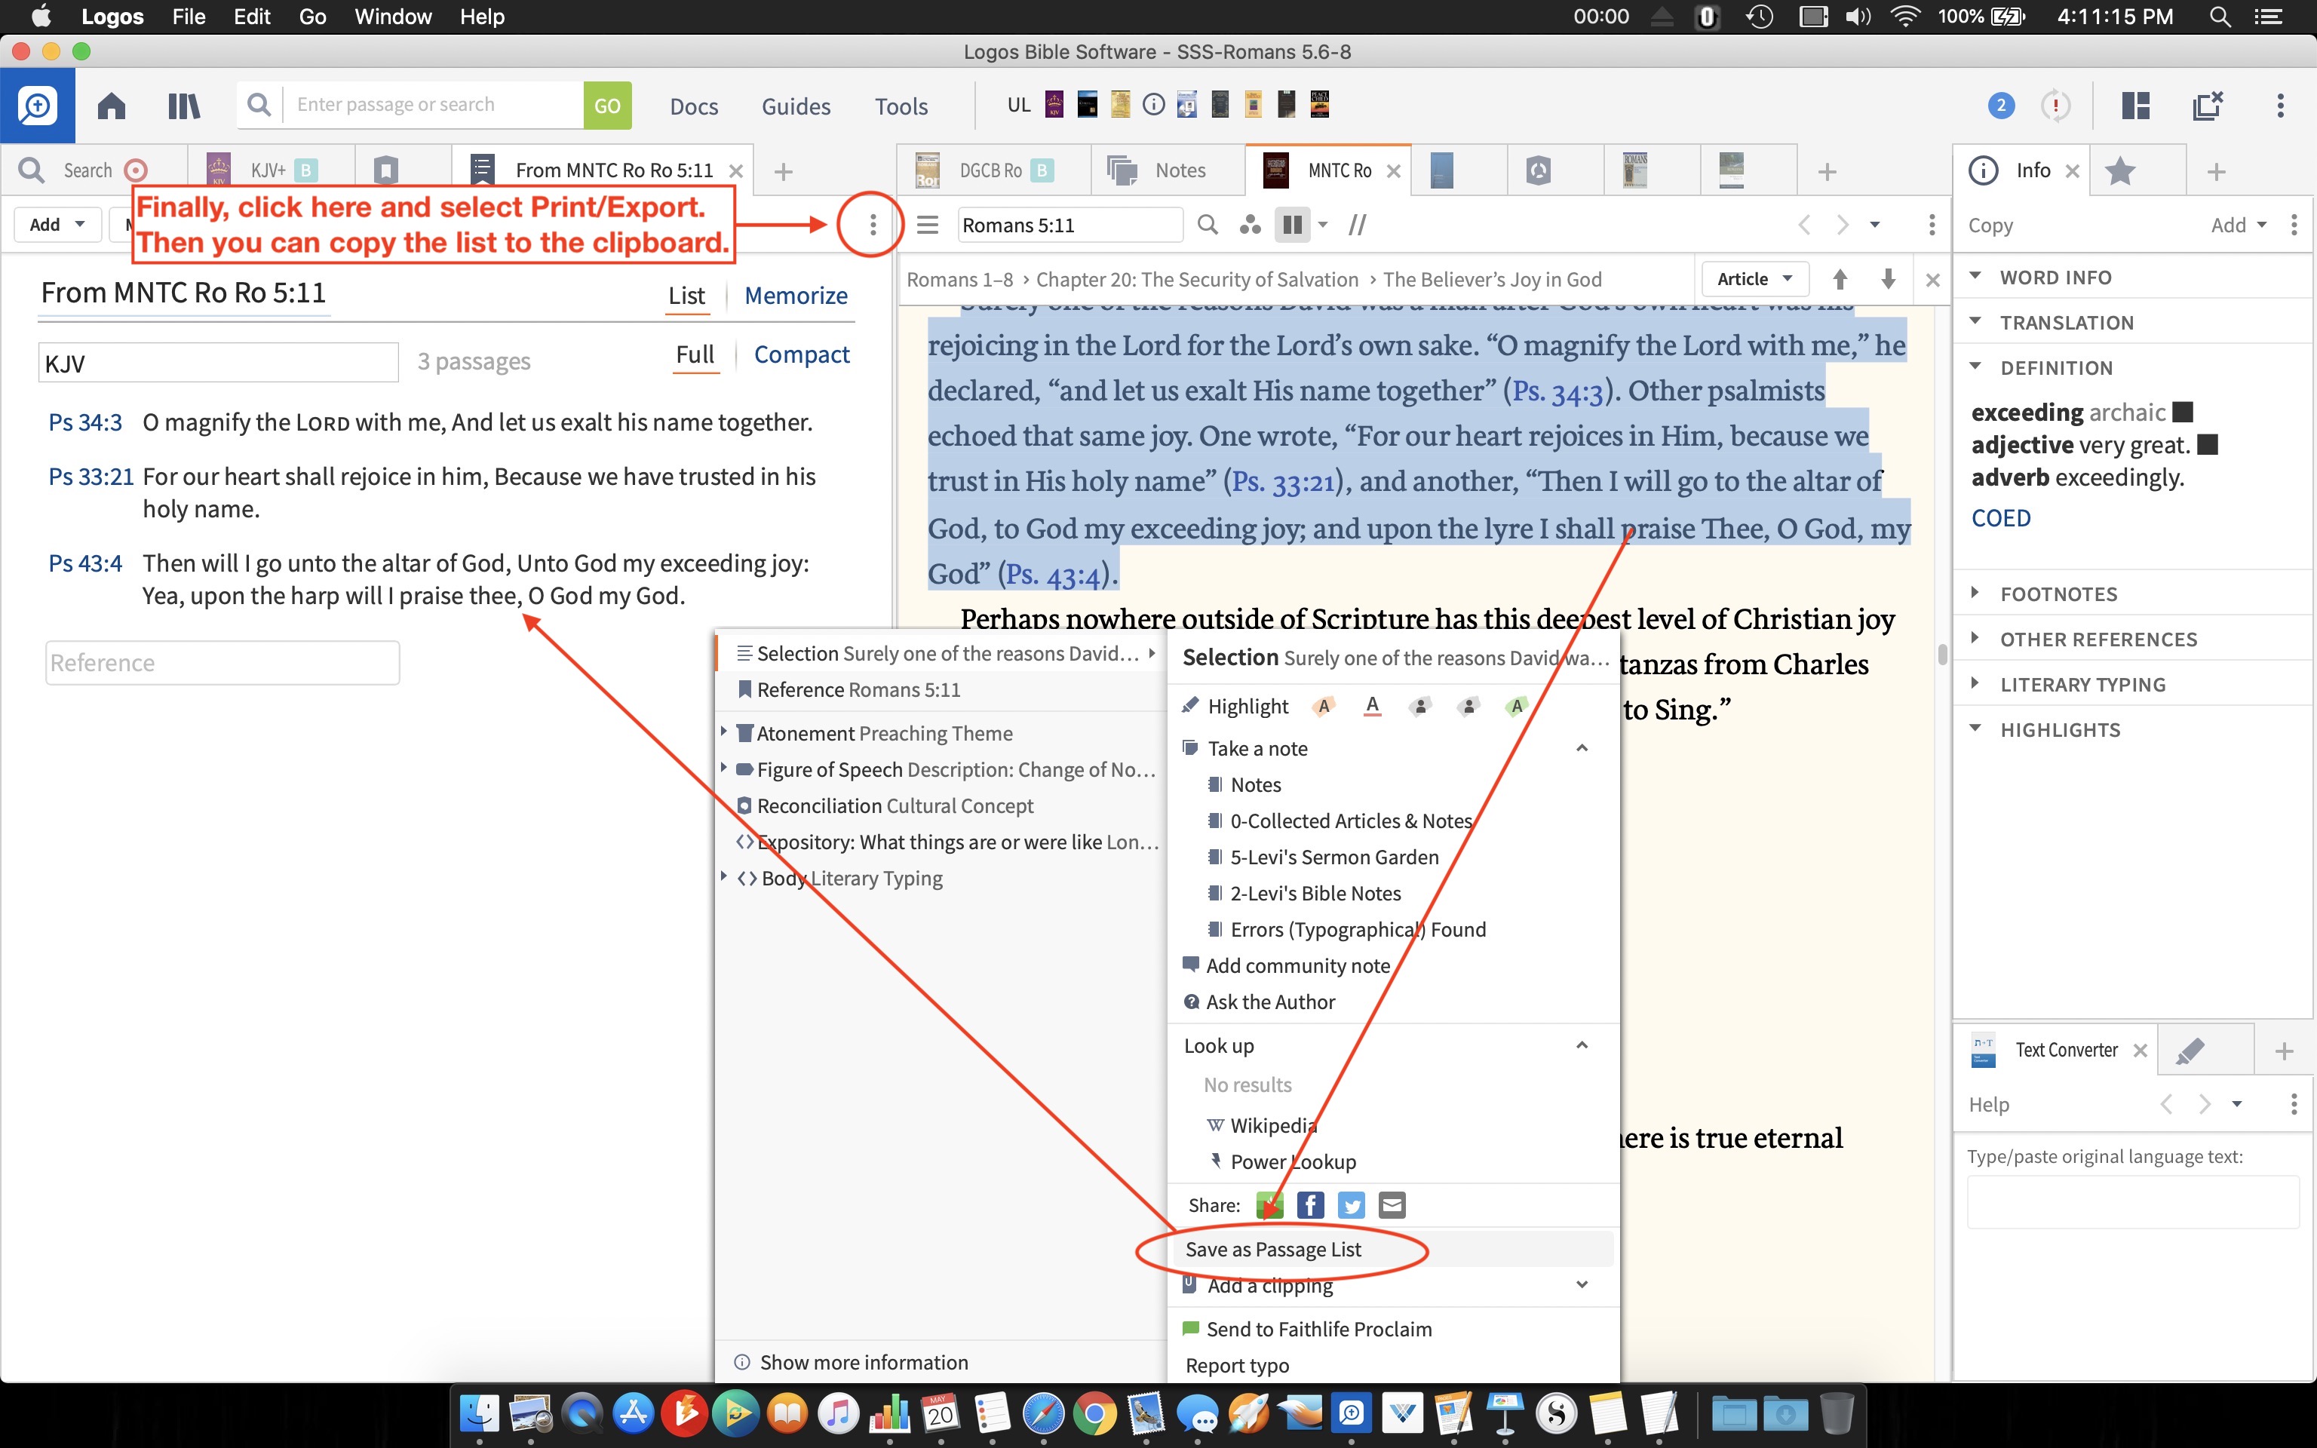Collapse the Take a note section
2317x1448 pixels.
(1582, 748)
